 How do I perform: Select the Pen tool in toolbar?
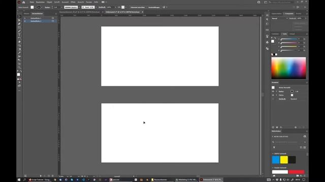[x=19, y=24]
